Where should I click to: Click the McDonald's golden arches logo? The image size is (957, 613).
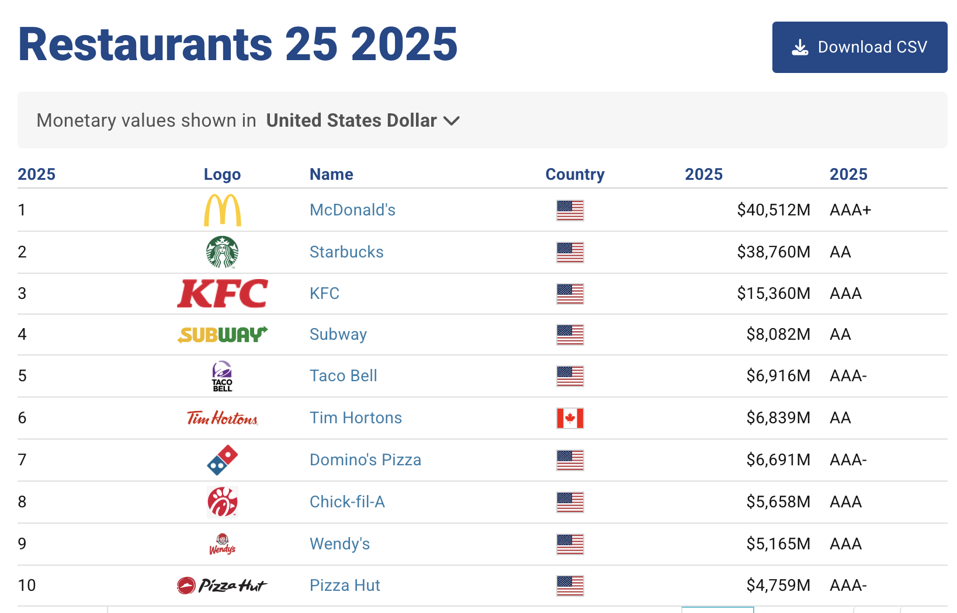point(222,210)
